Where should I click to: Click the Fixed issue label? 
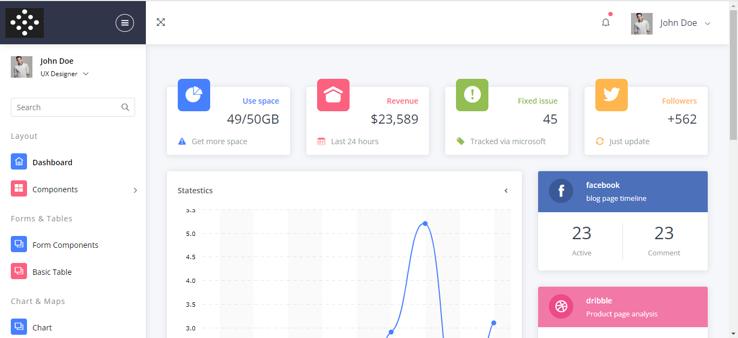(538, 101)
